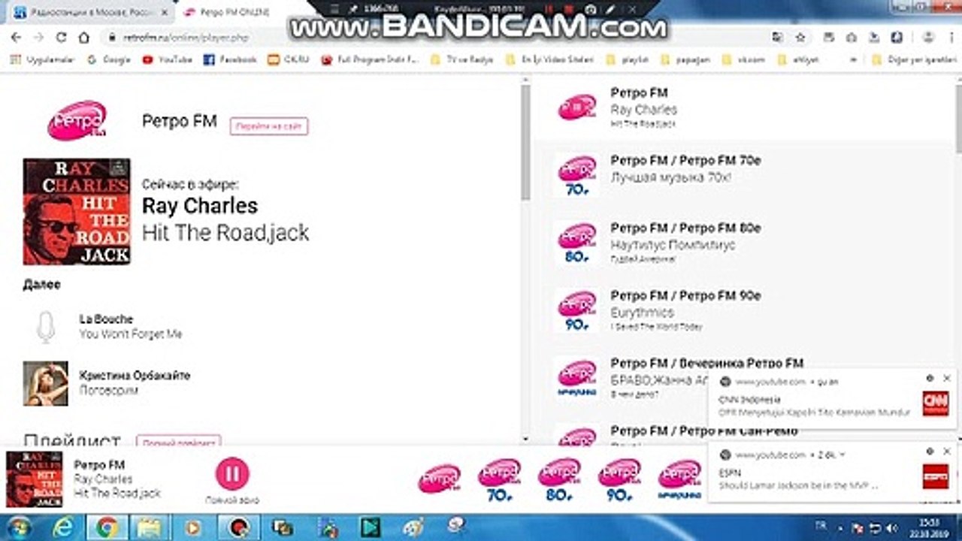This screenshot has width=962, height=541.
Task: Select Вечеринка station logo in bottom bar
Action: 679,479
